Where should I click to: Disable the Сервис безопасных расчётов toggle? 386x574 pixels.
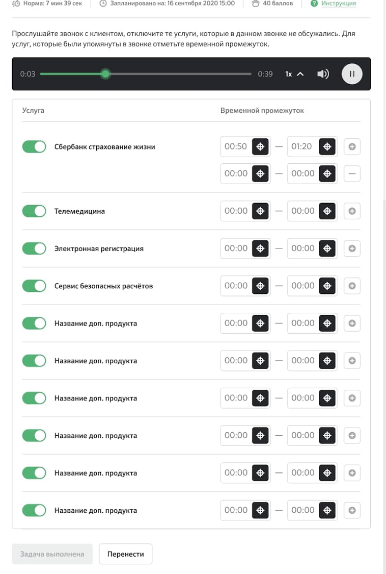34,286
